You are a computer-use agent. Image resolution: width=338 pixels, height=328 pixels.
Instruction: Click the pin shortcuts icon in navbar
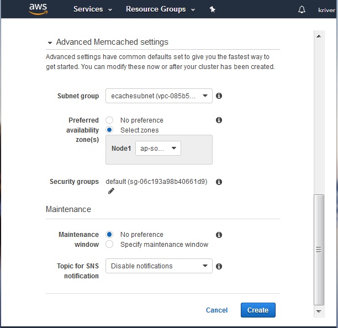[x=213, y=9]
